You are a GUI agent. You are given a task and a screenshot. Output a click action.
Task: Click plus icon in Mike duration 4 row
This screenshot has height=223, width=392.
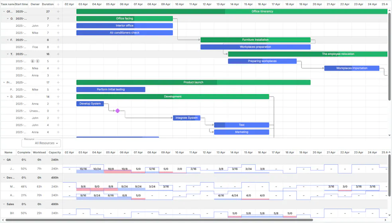tap(58, 68)
